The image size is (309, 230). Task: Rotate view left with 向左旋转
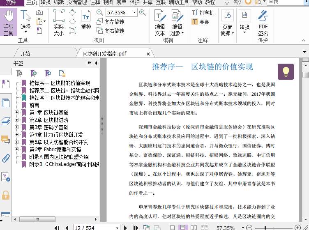click(x=110, y=22)
